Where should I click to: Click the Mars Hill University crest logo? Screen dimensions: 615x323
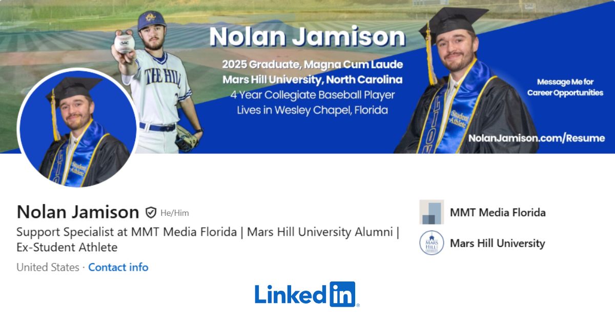(432, 243)
